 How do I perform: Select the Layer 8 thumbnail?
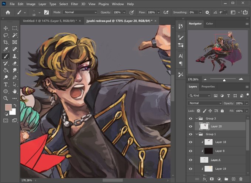point(209,151)
